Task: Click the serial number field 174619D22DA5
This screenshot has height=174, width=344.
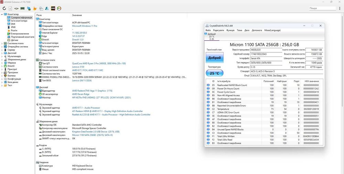Action: (x=266, y=54)
